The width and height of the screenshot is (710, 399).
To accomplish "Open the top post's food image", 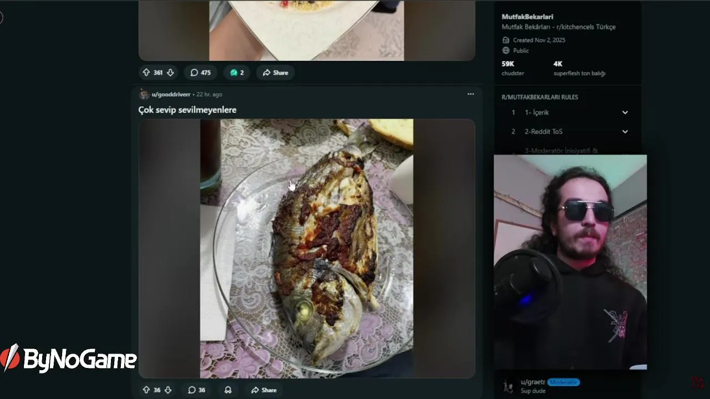I will tap(307, 30).
